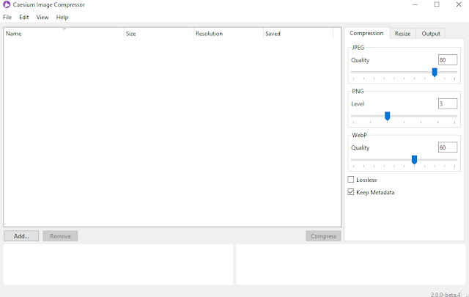Open the Edit menu

pos(24,18)
